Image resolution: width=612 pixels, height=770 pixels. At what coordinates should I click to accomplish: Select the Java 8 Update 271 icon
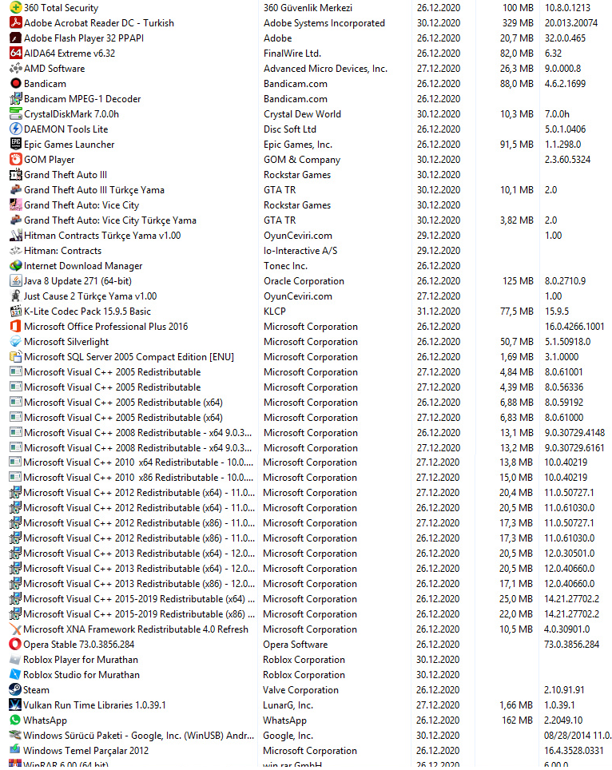(16, 281)
